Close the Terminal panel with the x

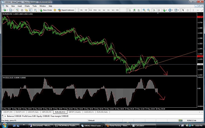[2, 115]
